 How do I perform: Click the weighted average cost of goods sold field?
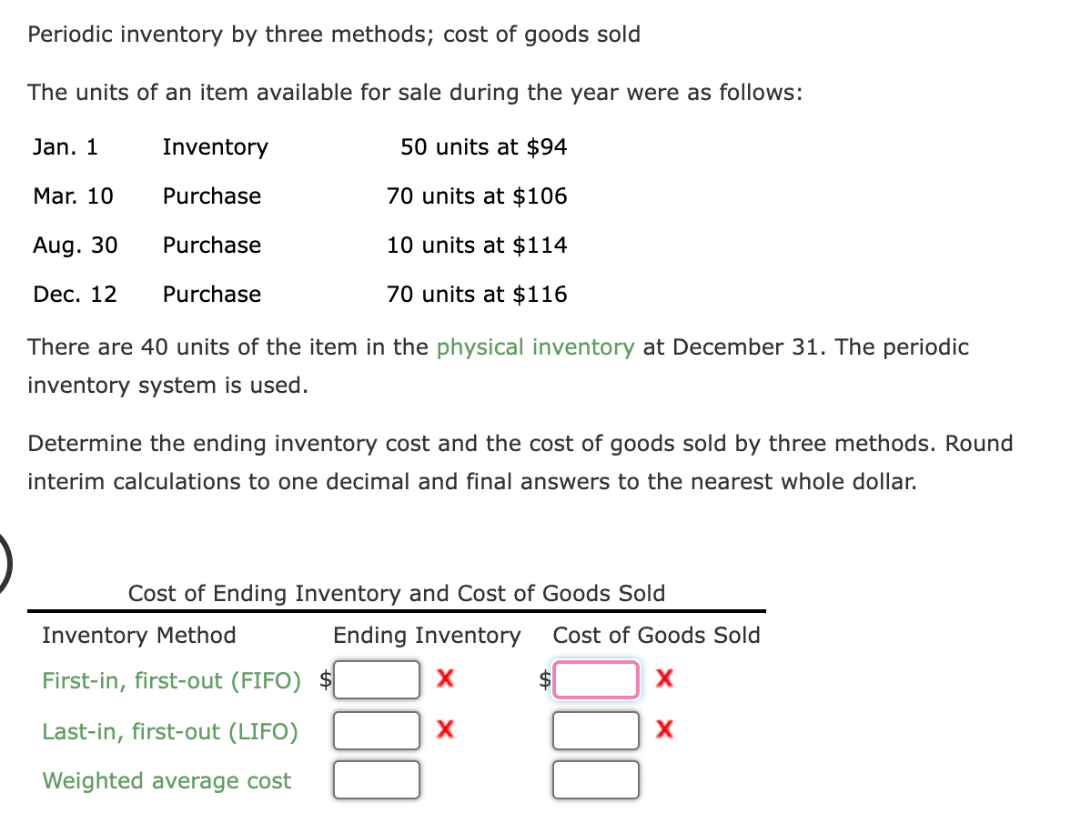[595, 778]
